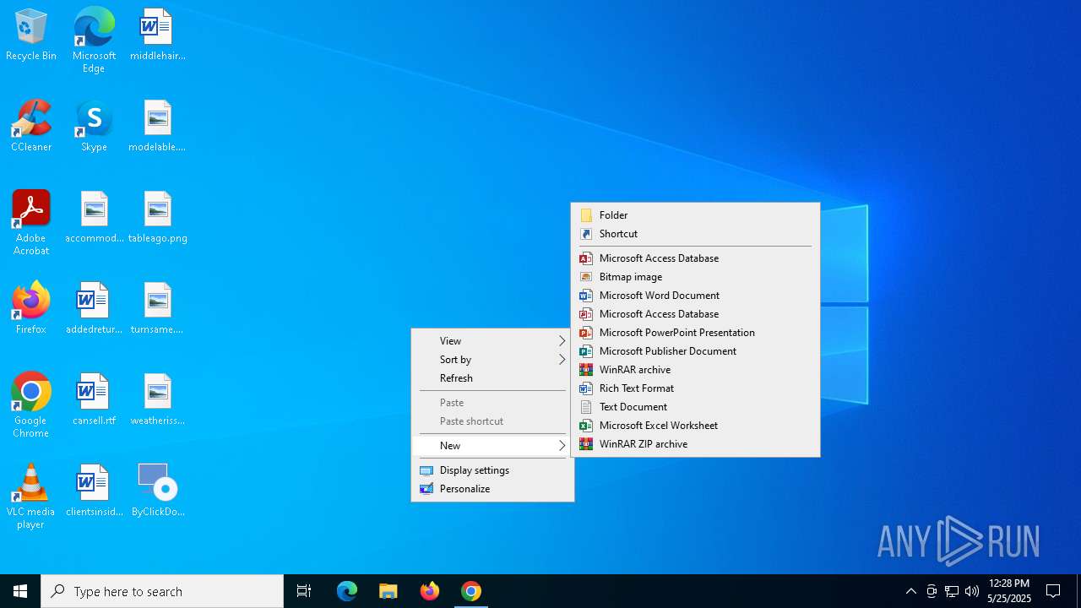
Task: Select the middlehair Word file on the desktop
Action: click(x=157, y=35)
